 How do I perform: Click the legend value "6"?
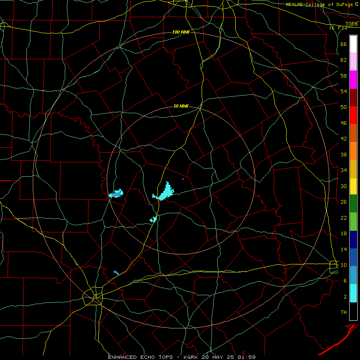(x=345, y=281)
